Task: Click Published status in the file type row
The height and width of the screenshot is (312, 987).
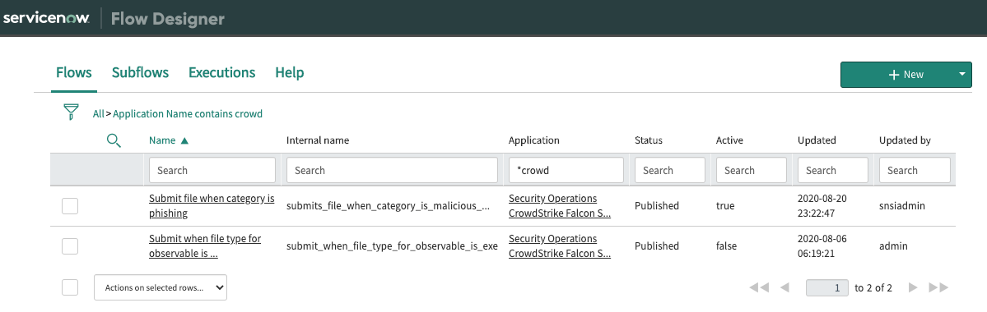Action: click(x=657, y=246)
